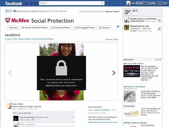Screen dimensions: 169x127
Task: Go to next photo with right arrow
Action: pyautogui.click(x=114, y=73)
